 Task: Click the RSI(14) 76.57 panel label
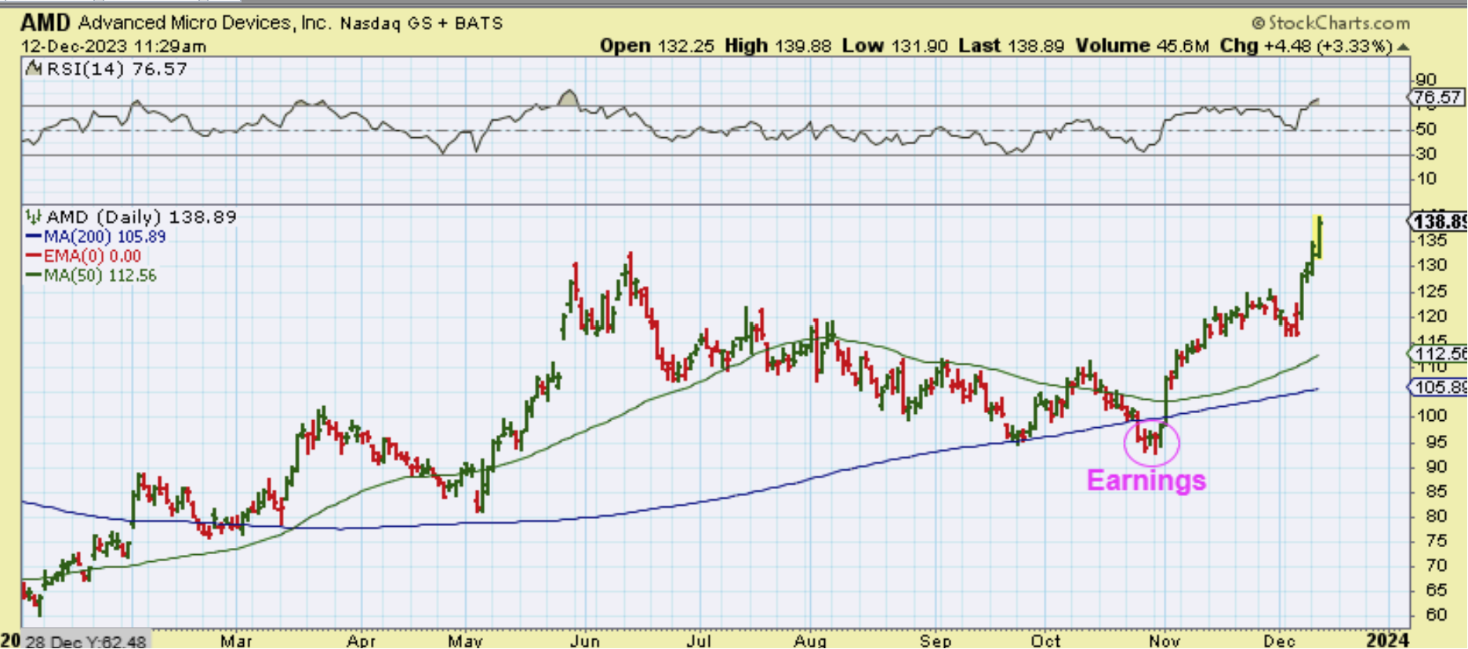click(117, 69)
